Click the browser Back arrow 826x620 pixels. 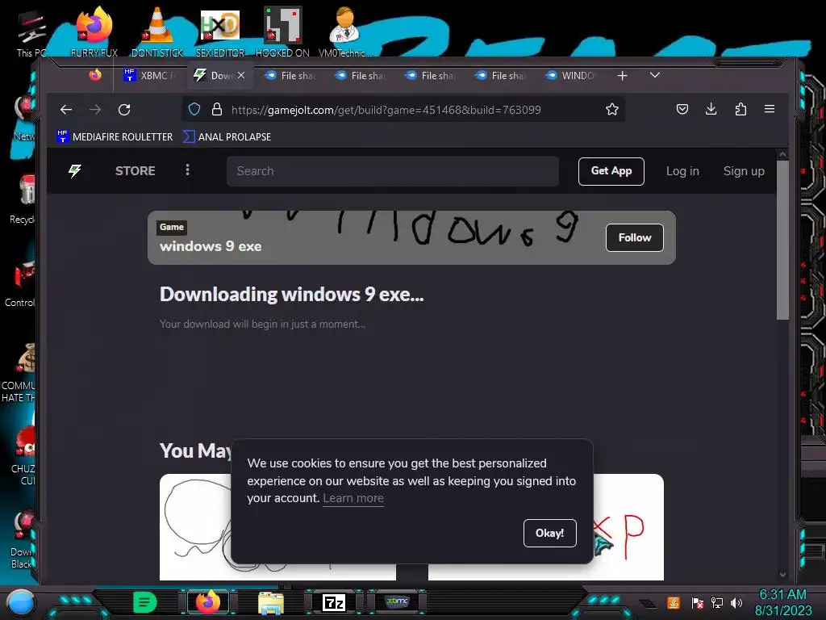click(66, 110)
